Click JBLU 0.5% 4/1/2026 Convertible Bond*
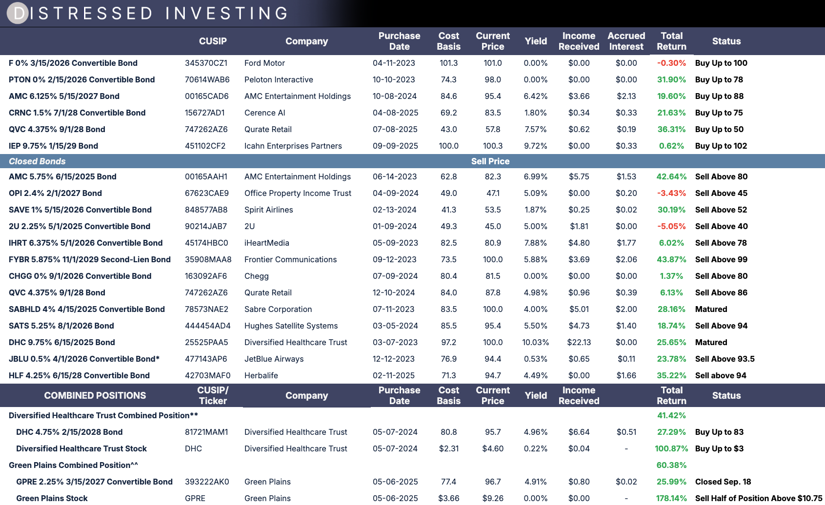This screenshot has height=505, width=825. pos(84,359)
